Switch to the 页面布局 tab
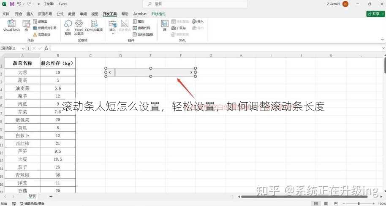 pyautogui.click(x=45, y=14)
